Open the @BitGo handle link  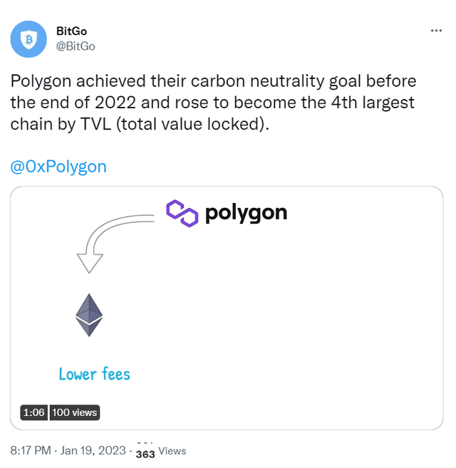[75, 46]
